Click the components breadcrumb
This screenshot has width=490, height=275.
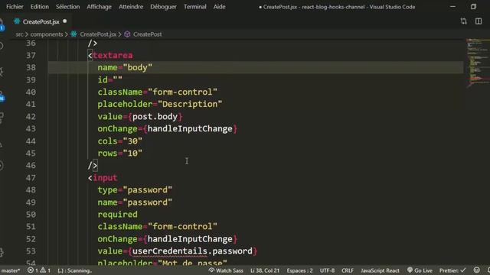[47, 34]
